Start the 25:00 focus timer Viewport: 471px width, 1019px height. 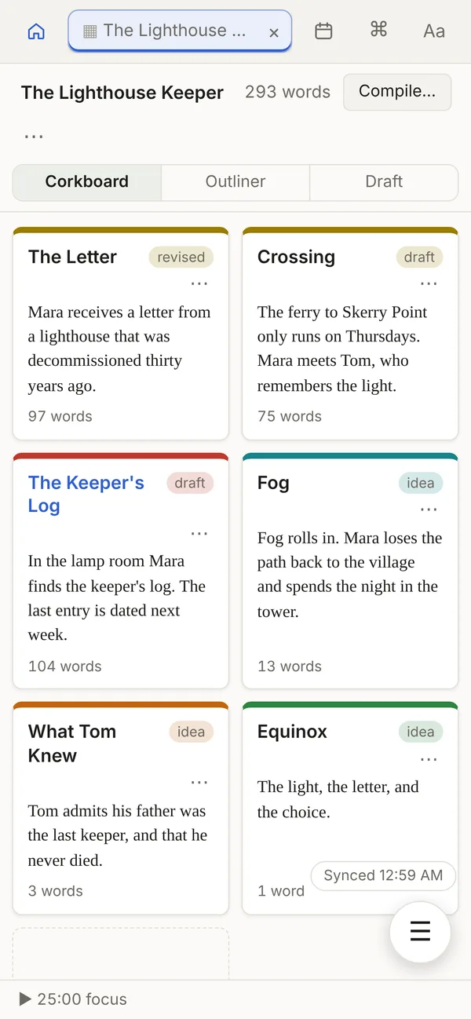[x=73, y=999]
